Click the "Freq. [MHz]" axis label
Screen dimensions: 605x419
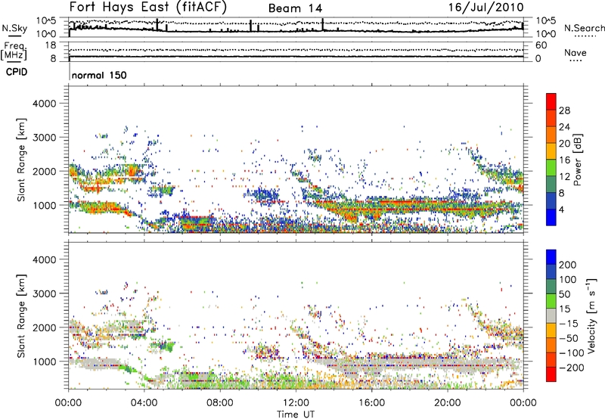[x=14, y=51]
